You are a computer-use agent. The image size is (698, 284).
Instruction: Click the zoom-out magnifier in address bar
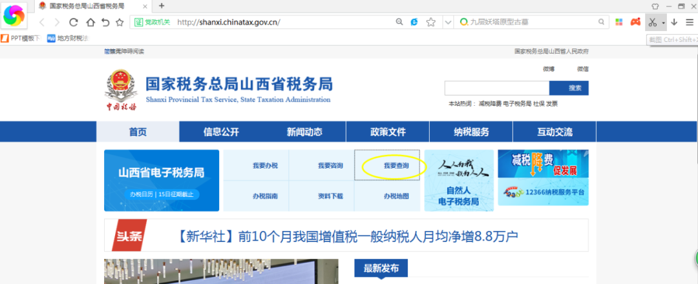pyautogui.click(x=400, y=22)
